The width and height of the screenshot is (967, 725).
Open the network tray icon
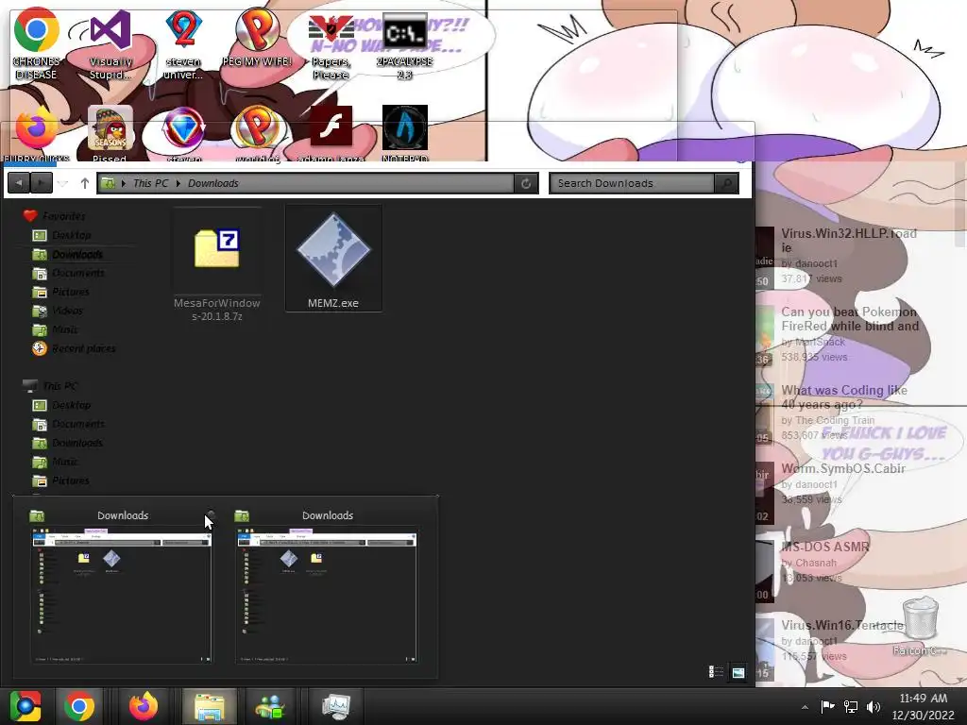coord(851,706)
